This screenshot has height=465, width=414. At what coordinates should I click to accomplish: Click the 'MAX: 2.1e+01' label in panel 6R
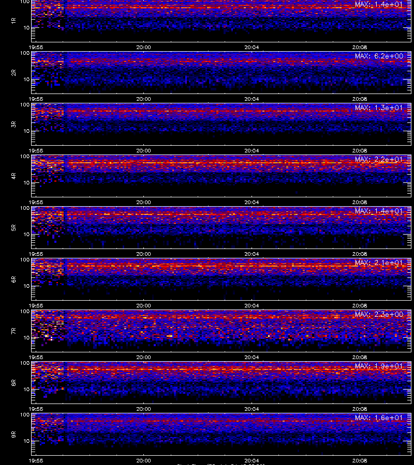click(379, 263)
